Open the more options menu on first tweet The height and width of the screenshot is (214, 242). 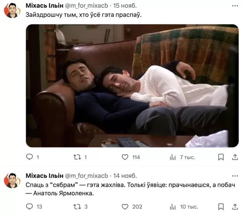(x=235, y=6)
